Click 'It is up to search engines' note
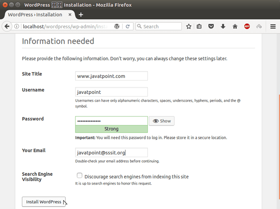Image resolution: width=280 pixels, height=209 pixels. pyautogui.click(x=113, y=183)
